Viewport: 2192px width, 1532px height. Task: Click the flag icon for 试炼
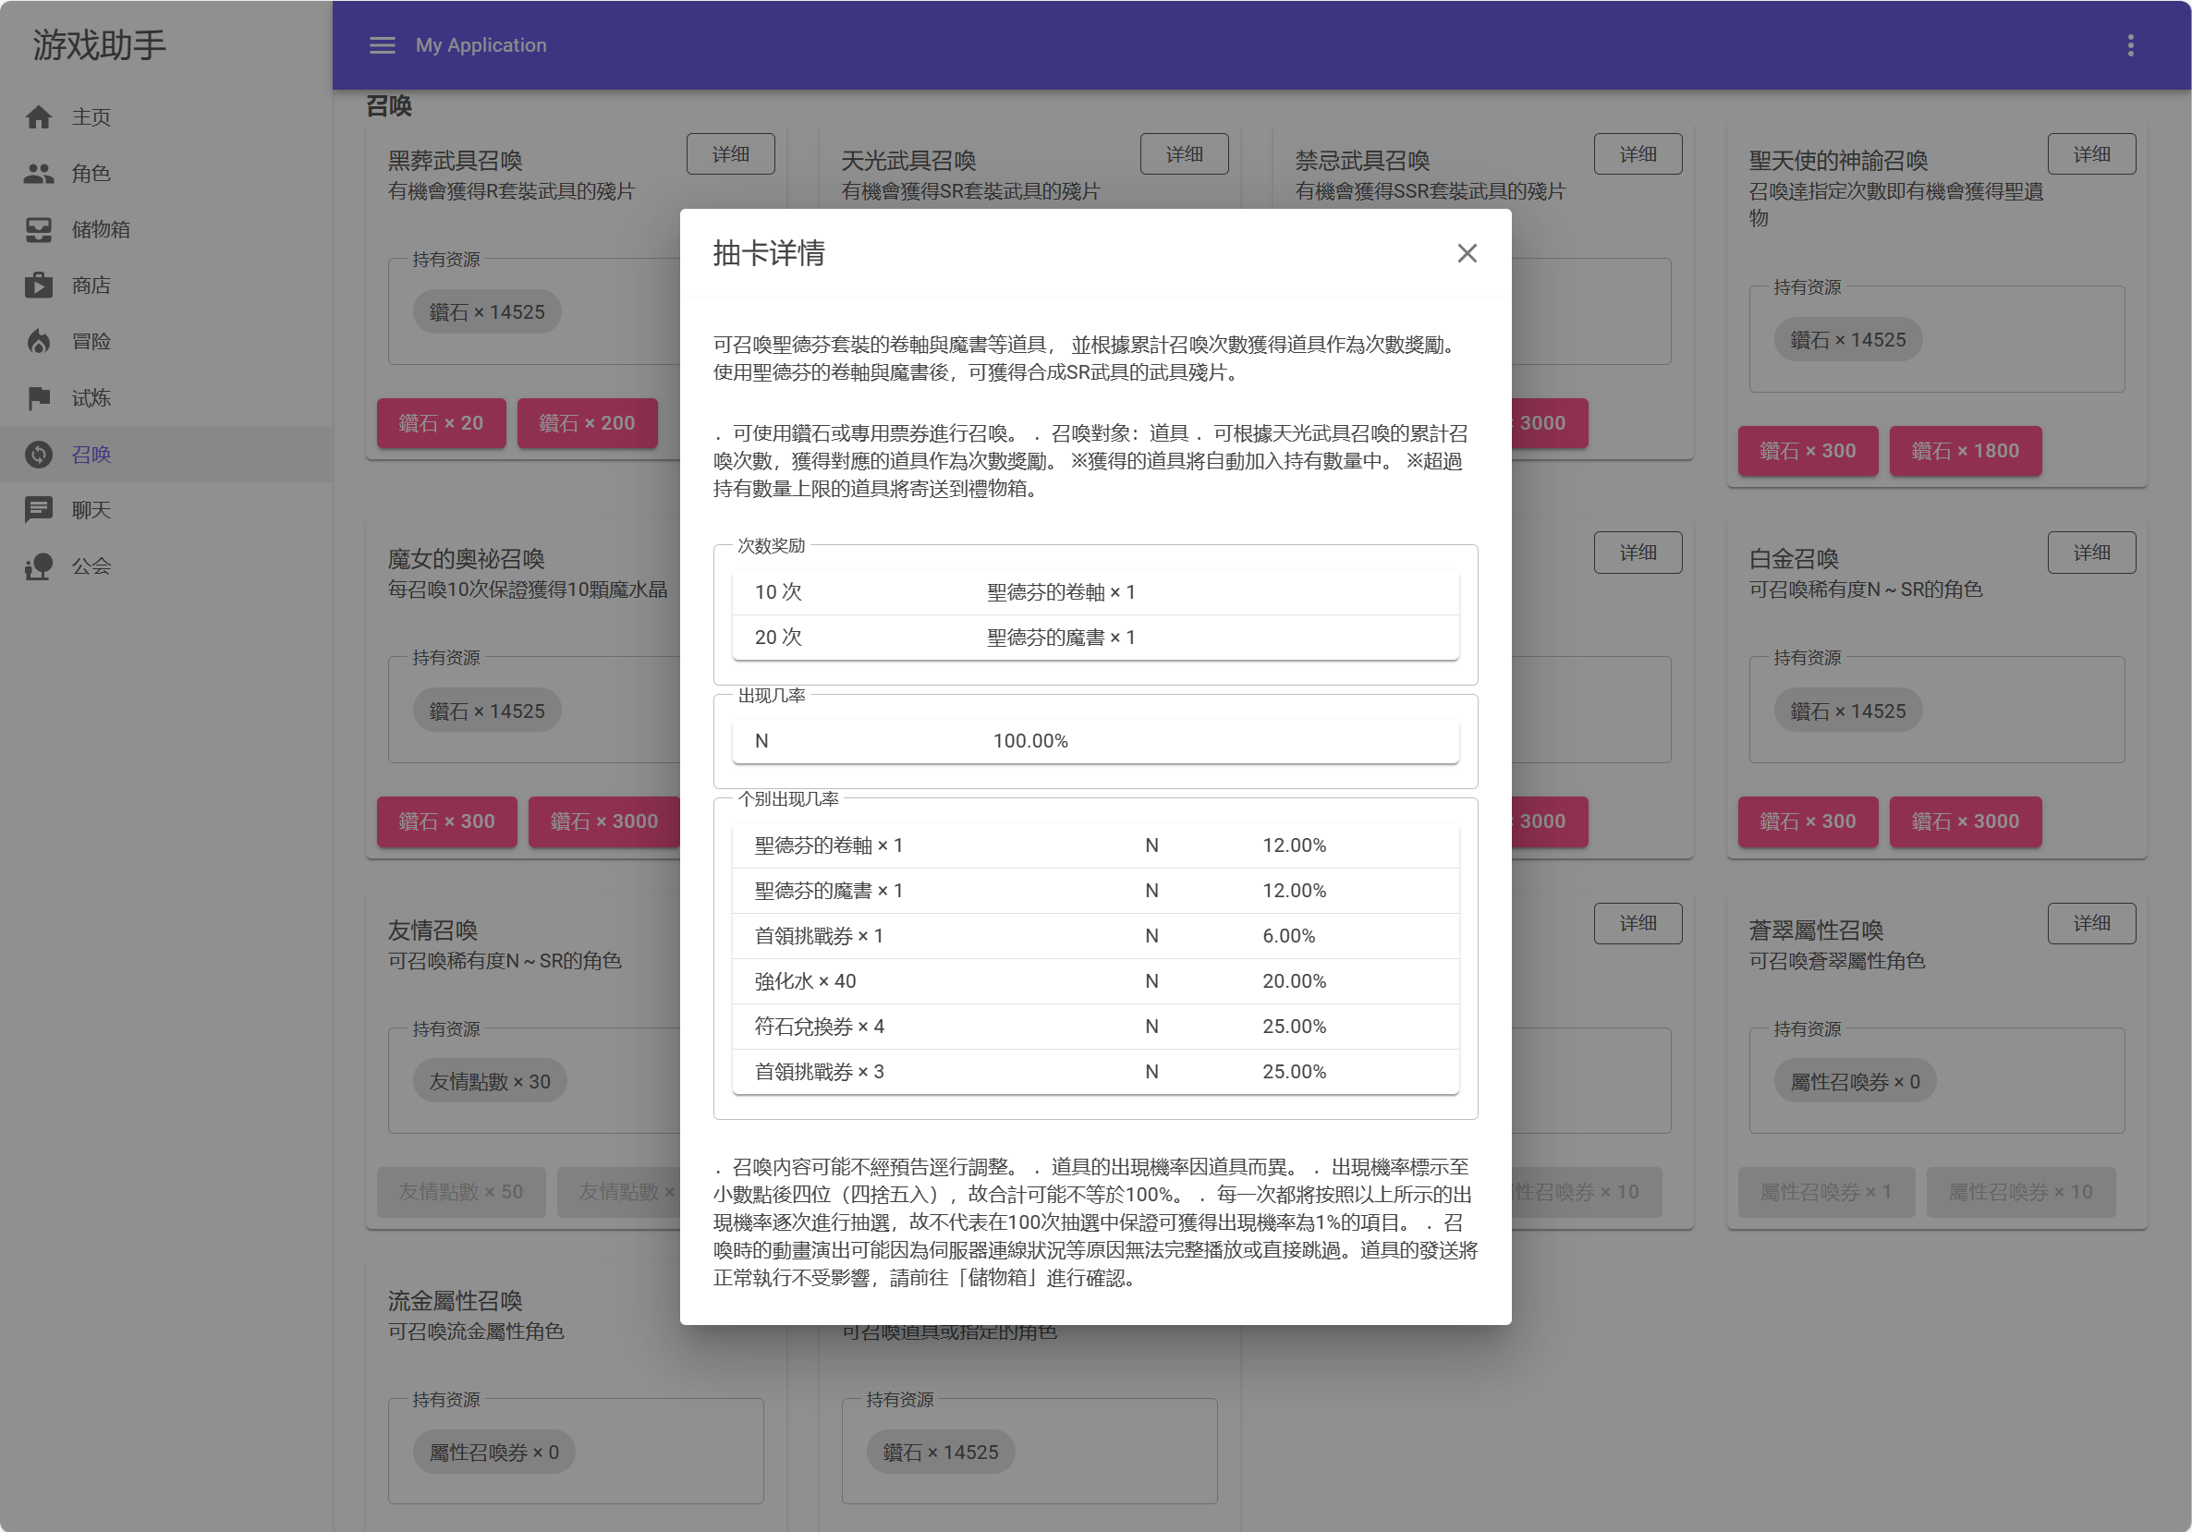pyautogui.click(x=38, y=398)
